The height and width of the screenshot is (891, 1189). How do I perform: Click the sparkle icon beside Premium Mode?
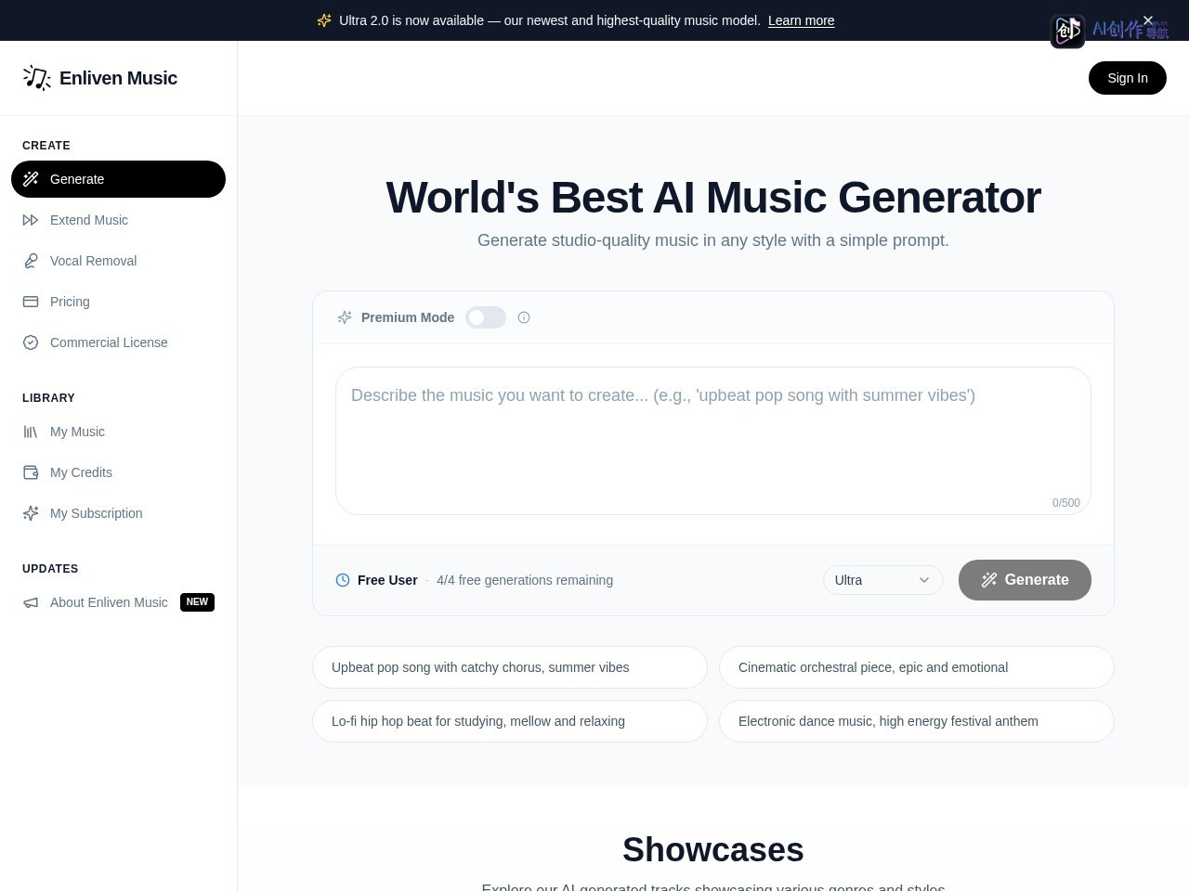click(x=345, y=317)
